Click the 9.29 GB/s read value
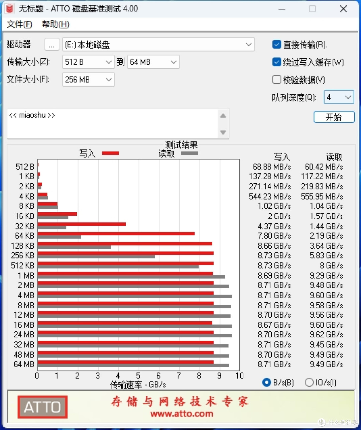The image size is (361, 430). 326,276
